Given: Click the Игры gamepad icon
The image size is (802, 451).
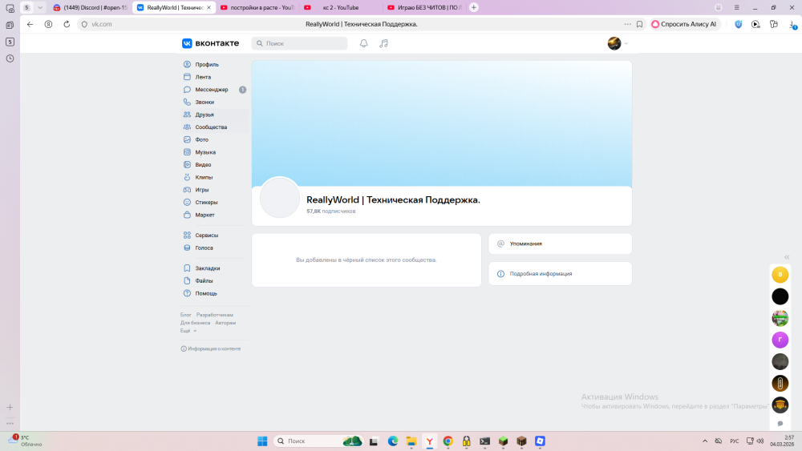Looking at the screenshot, I should click(187, 190).
